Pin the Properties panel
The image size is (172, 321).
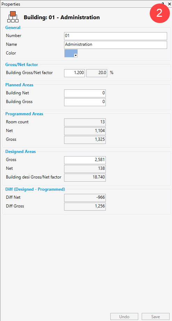(163, 4)
